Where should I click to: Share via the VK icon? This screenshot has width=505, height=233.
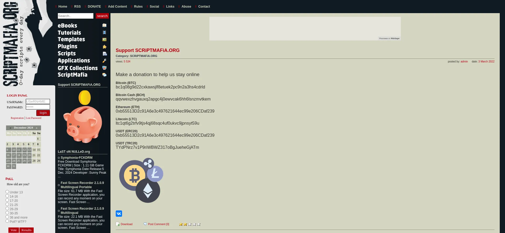pyautogui.click(x=119, y=214)
